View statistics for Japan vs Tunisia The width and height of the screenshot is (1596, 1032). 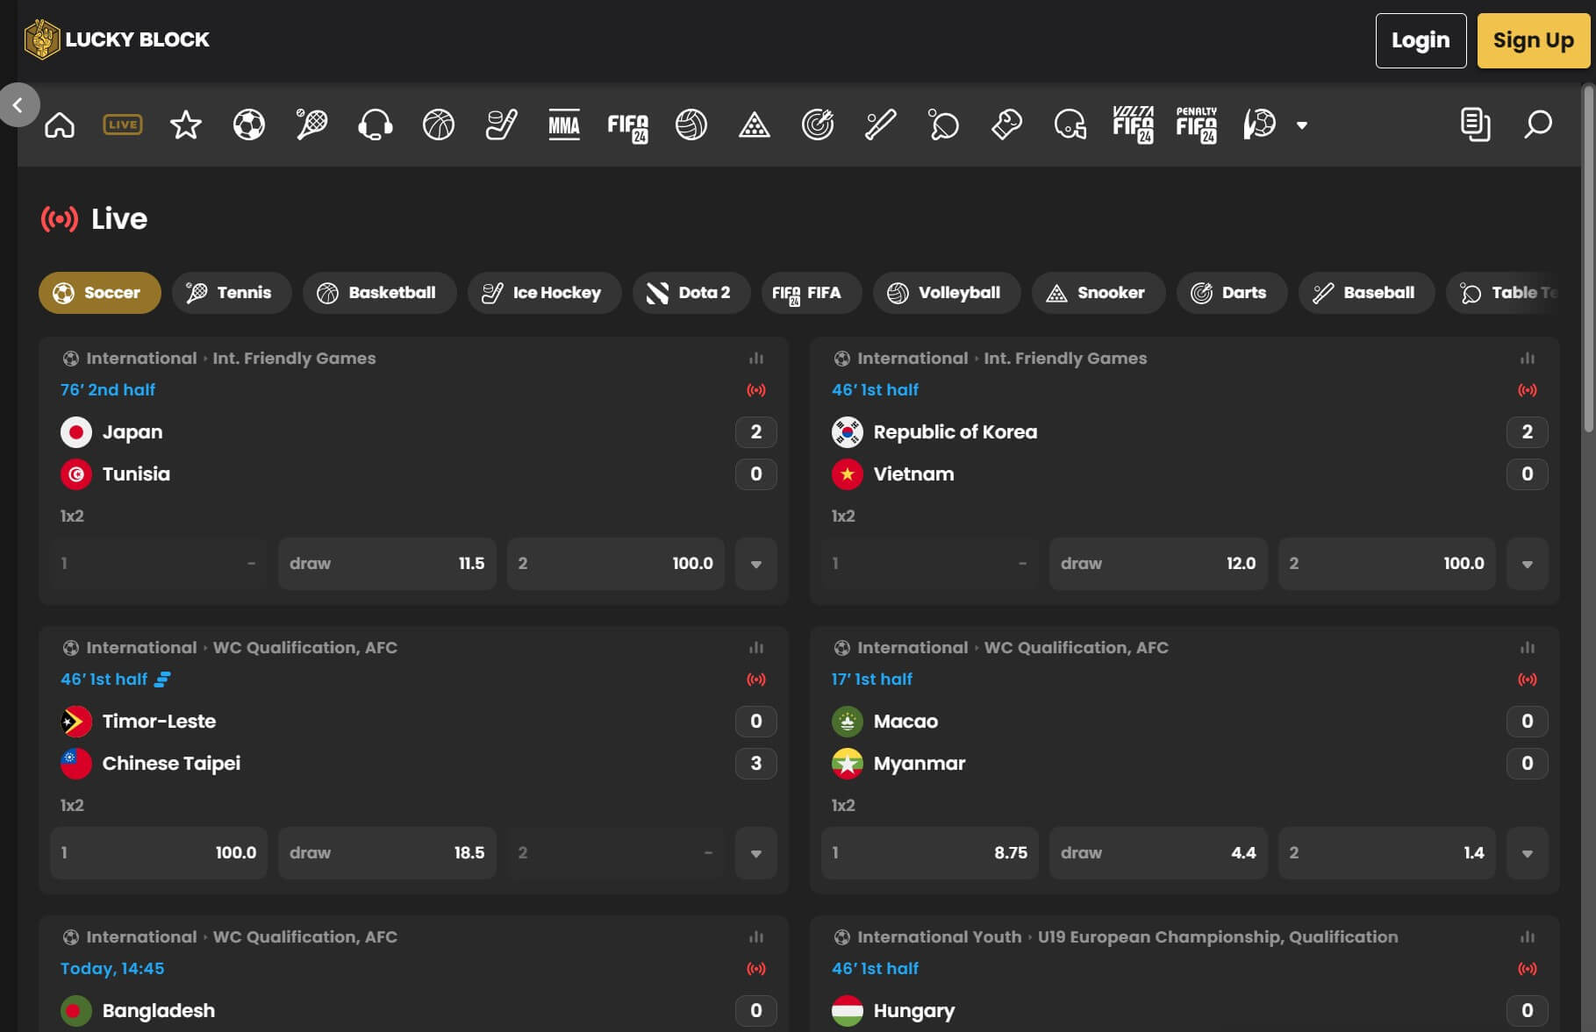(x=756, y=358)
